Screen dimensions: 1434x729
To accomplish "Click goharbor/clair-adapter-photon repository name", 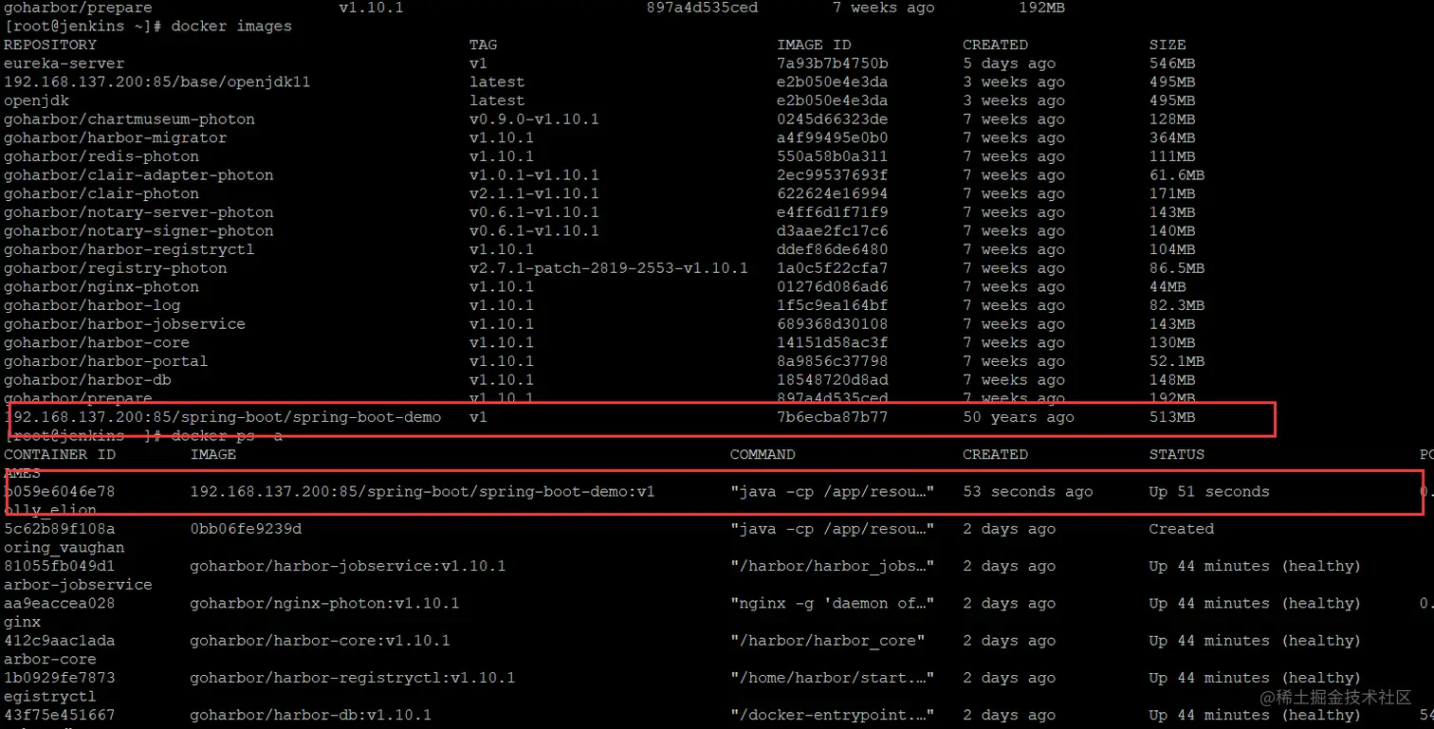I will (x=138, y=175).
